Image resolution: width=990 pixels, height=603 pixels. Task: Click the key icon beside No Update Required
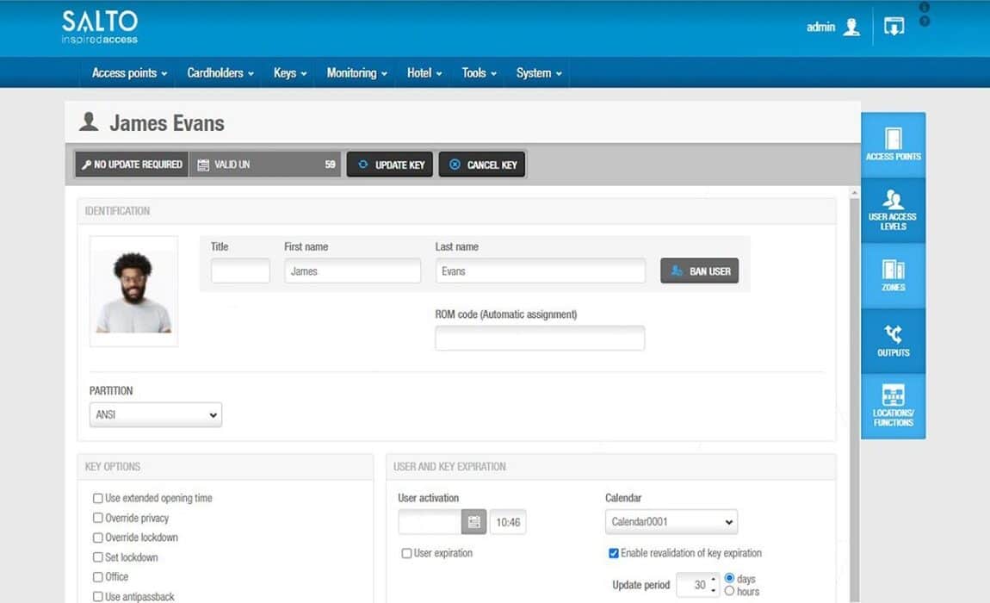point(86,165)
